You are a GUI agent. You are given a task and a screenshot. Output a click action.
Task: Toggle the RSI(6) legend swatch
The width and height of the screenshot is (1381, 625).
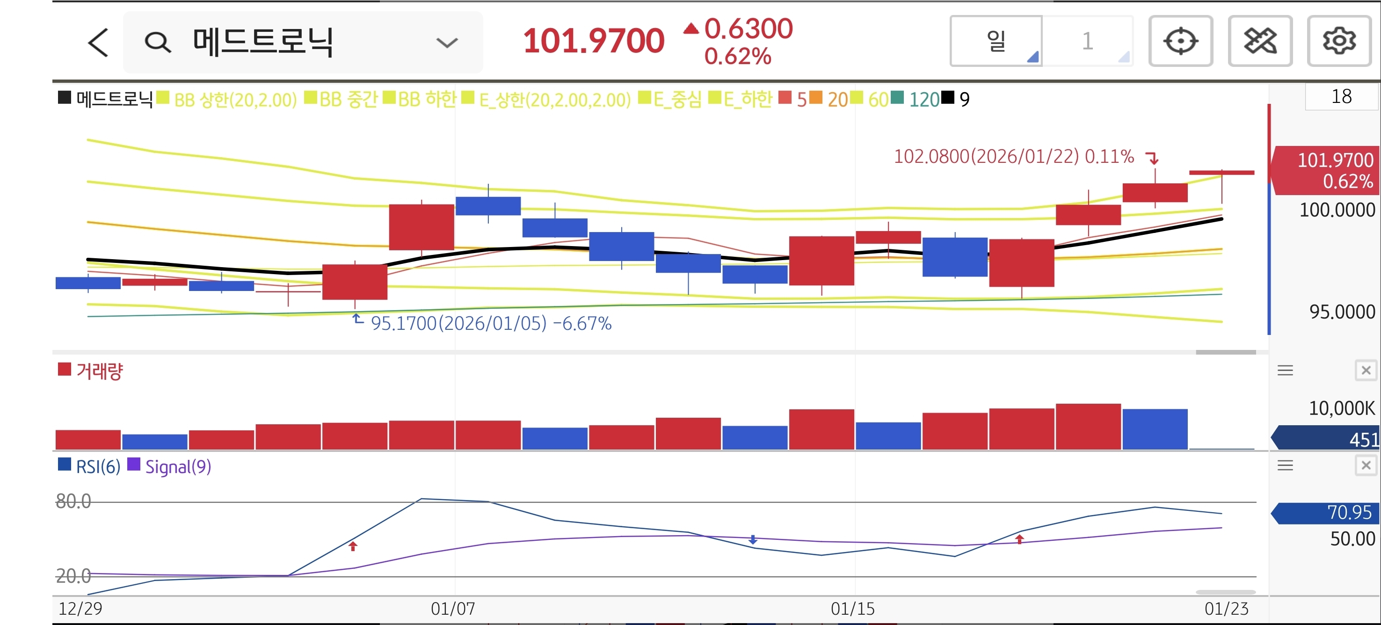point(65,464)
